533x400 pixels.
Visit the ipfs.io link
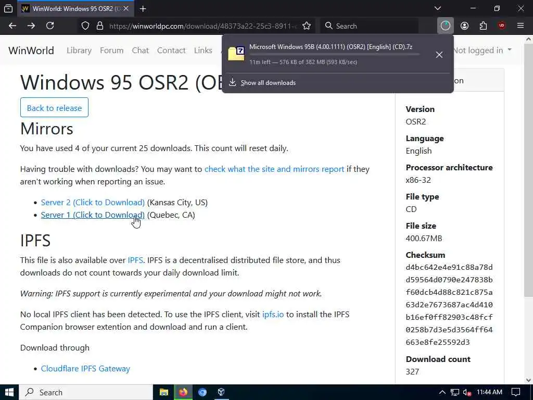[x=273, y=314]
